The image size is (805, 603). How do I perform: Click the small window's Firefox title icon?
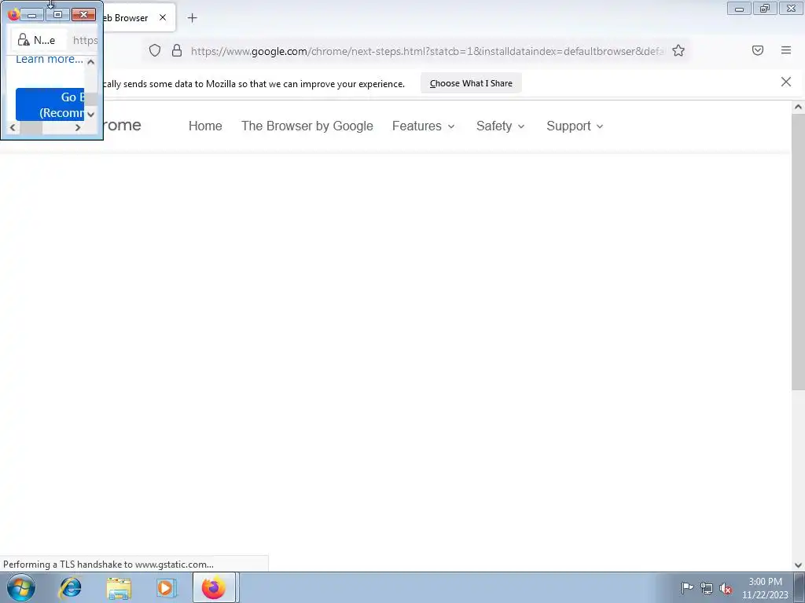point(13,14)
